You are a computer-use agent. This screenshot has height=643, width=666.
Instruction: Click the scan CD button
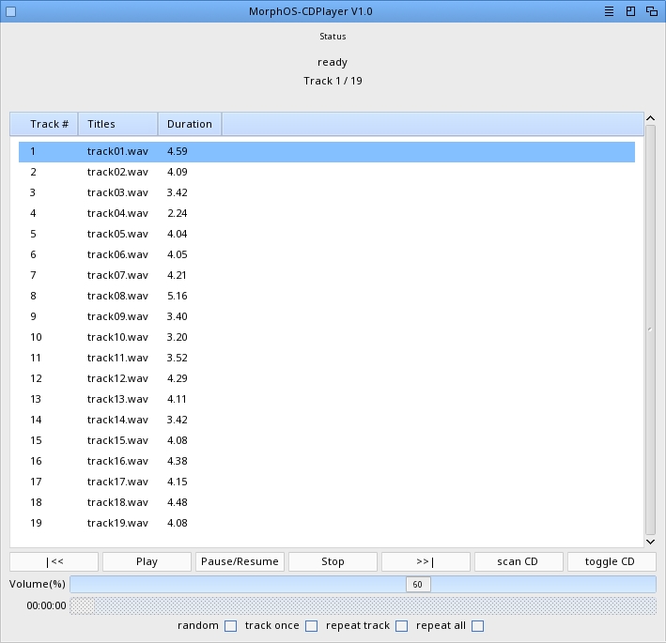point(519,561)
